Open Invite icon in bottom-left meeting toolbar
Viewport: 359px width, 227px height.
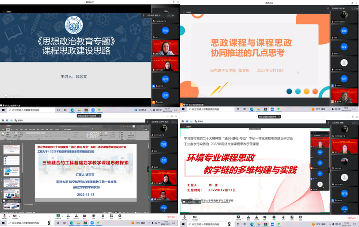coord(68,216)
